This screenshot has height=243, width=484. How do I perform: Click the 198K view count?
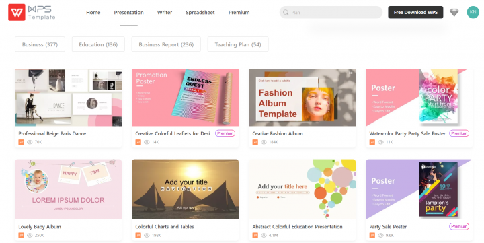(x=156, y=236)
